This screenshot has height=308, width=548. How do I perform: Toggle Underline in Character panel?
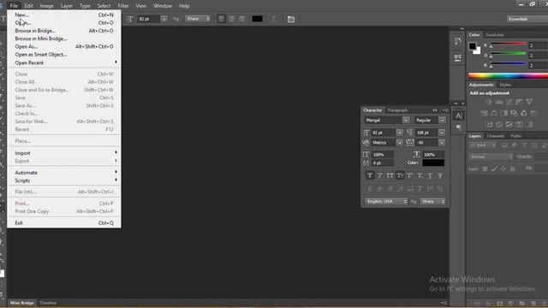point(430,175)
